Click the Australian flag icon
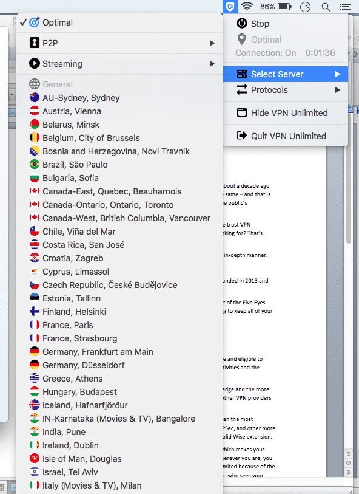This screenshot has width=359, height=494. (x=35, y=98)
